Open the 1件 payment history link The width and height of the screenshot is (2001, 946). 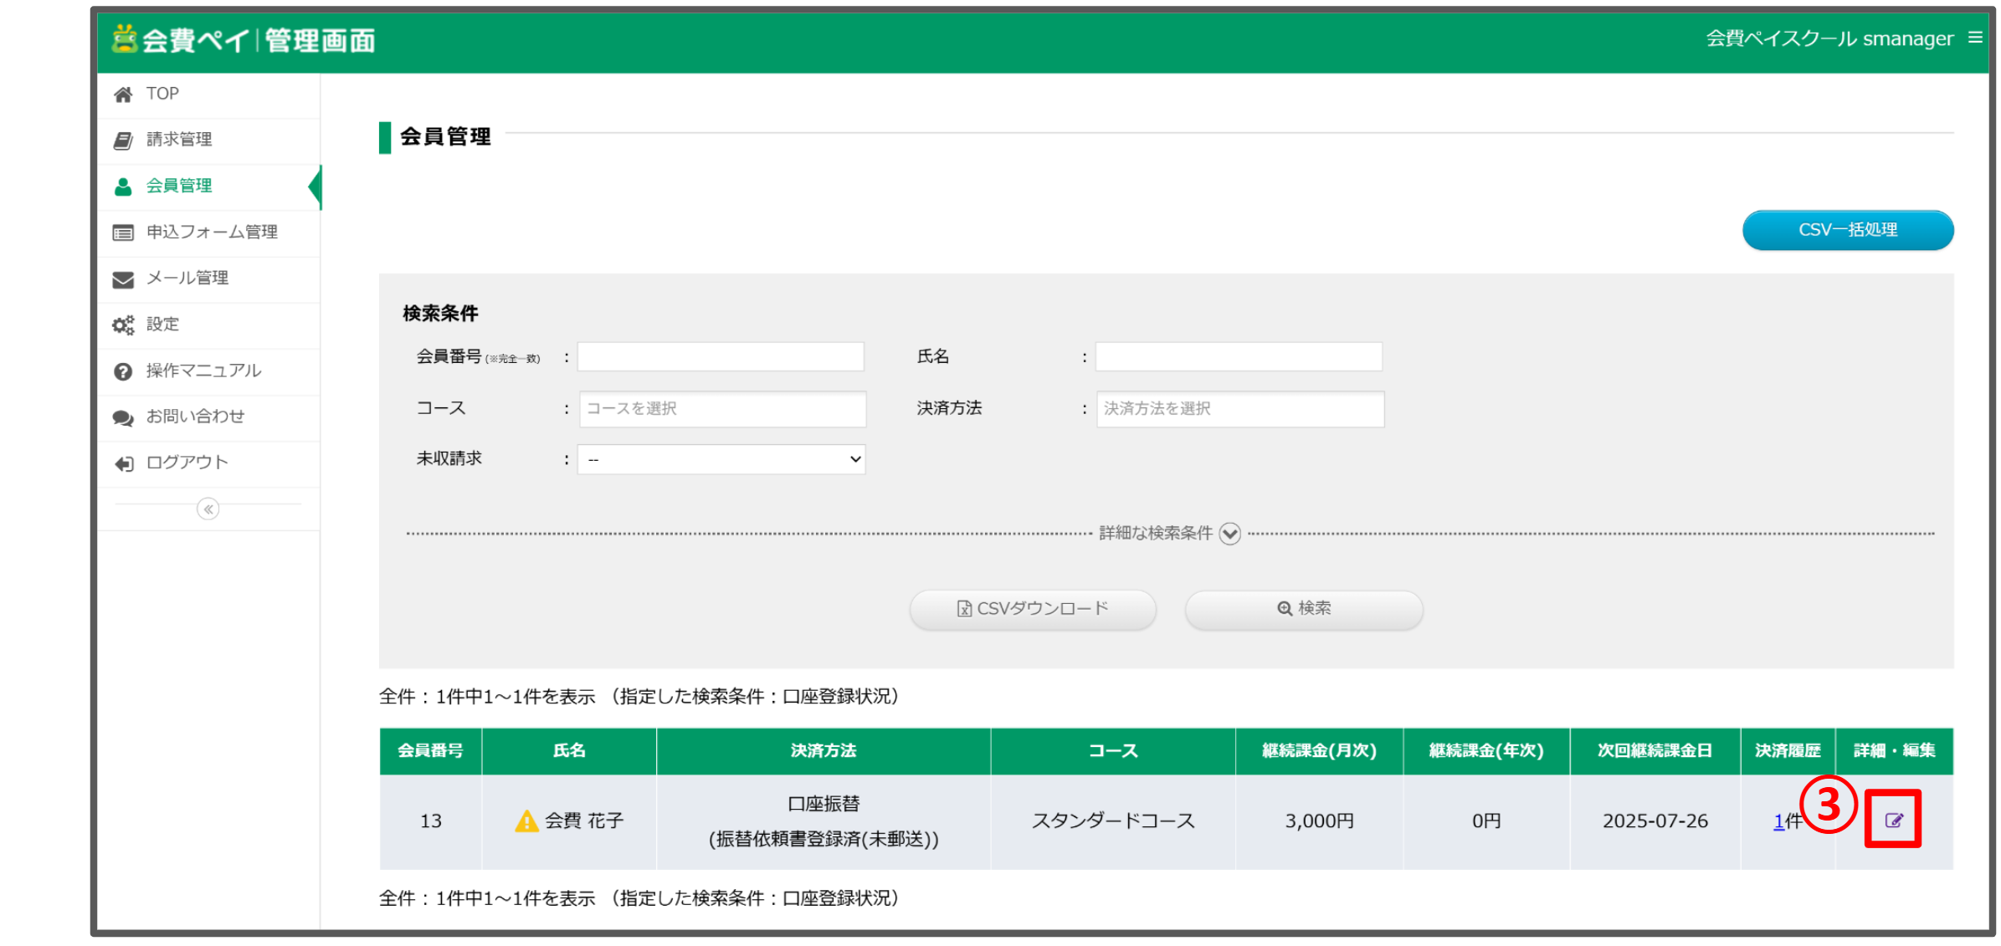(x=1779, y=821)
